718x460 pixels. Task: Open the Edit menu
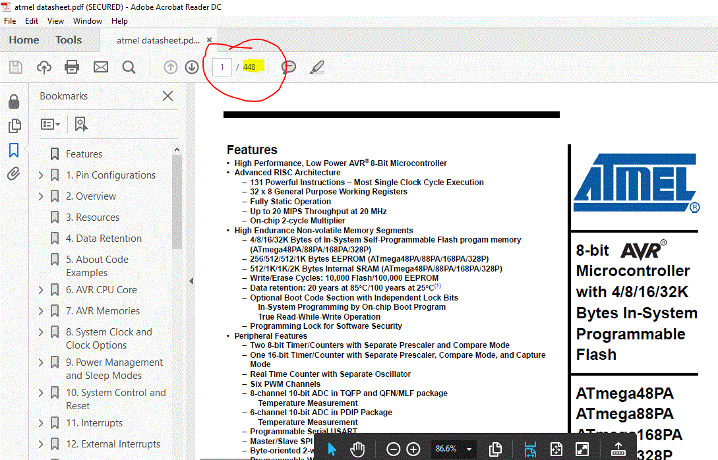pos(32,21)
